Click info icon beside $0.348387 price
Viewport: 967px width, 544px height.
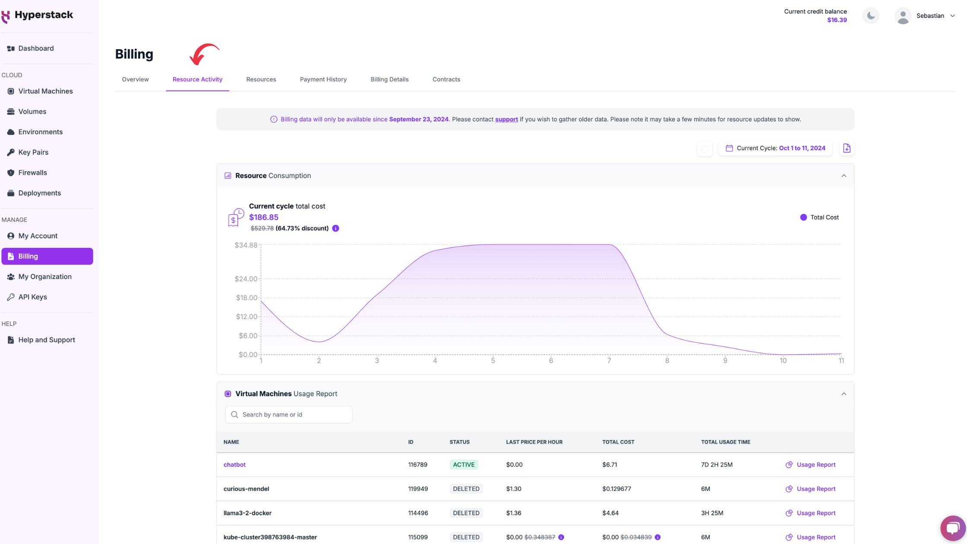coord(561,537)
